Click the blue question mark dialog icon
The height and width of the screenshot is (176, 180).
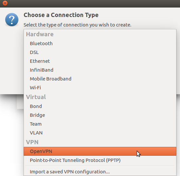[12, 20]
